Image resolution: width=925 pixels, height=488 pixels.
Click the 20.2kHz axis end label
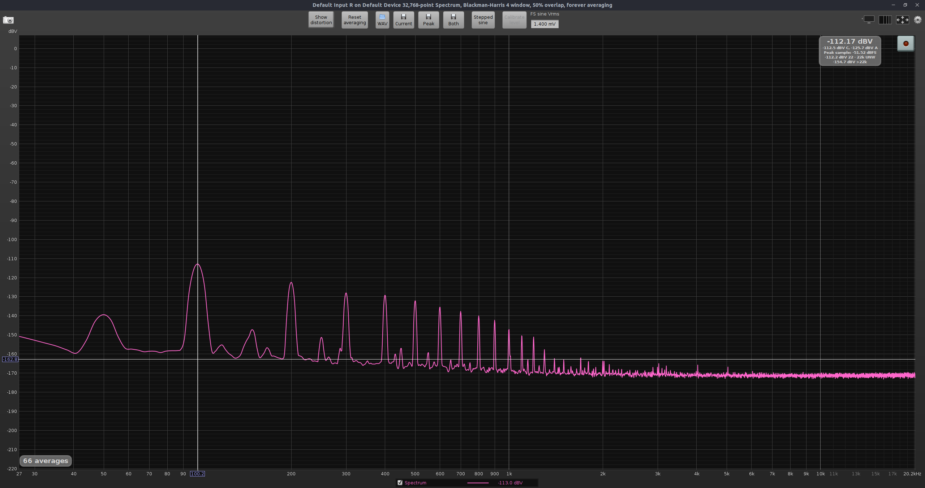[912, 474]
